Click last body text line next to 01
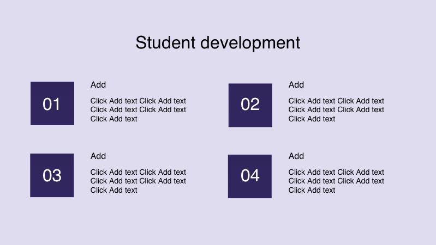The height and width of the screenshot is (245, 436). pos(114,119)
